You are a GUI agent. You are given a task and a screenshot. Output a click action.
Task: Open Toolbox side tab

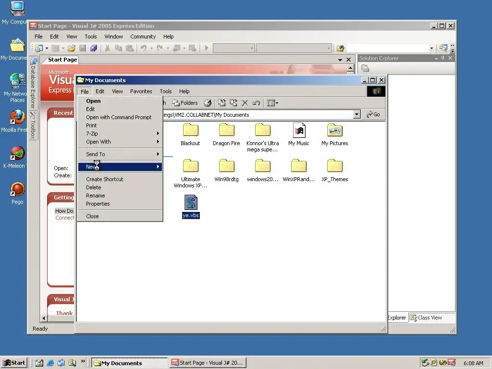click(x=33, y=125)
